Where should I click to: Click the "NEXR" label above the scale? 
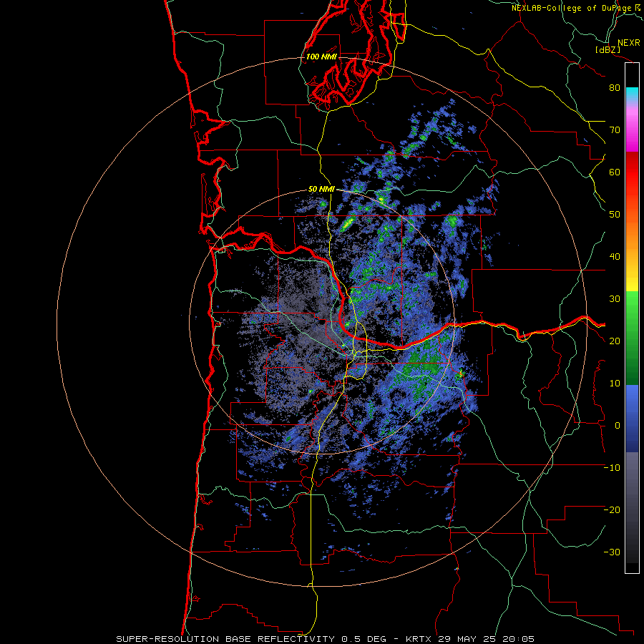(x=628, y=43)
